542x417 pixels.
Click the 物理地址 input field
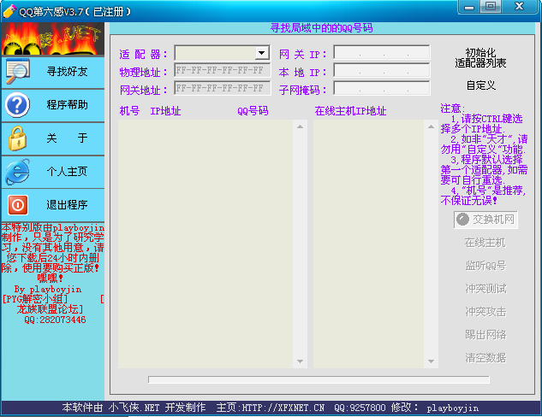click(223, 71)
